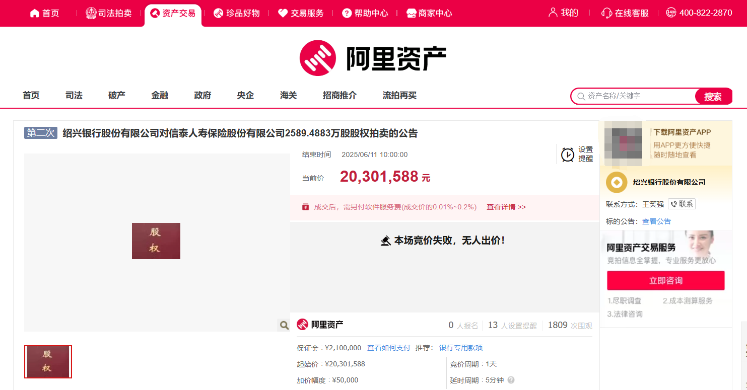Select the 央企 category tab
This screenshot has height=390, width=747.
[x=245, y=95]
